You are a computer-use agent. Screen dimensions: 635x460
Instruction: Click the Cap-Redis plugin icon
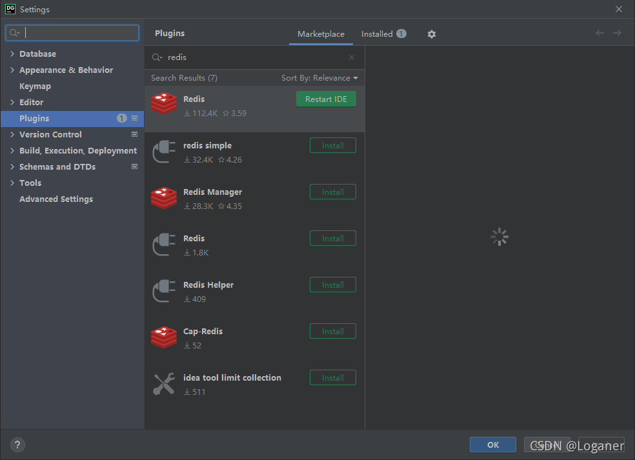[163, 337]
